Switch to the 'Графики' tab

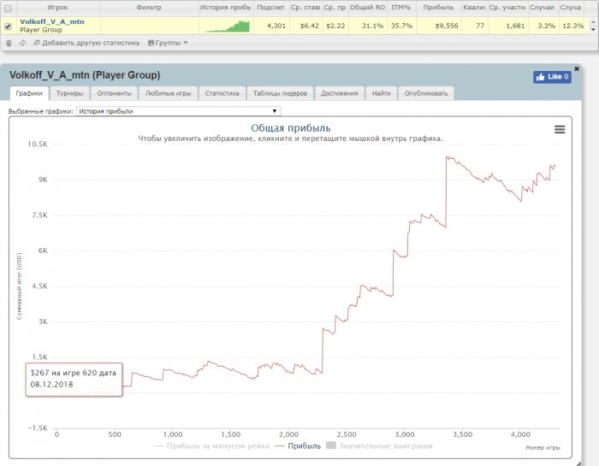pos(29,93)
